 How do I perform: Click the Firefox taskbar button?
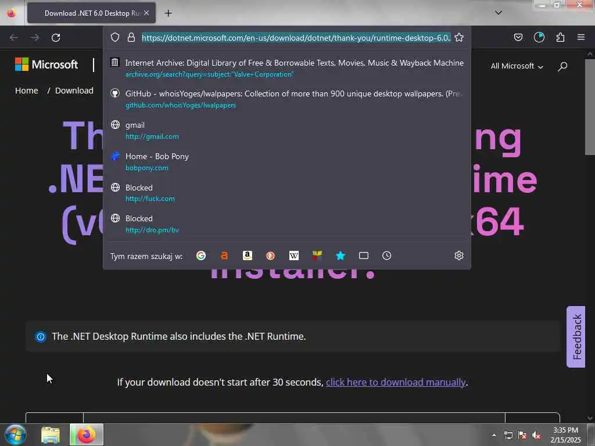[87, 434]
